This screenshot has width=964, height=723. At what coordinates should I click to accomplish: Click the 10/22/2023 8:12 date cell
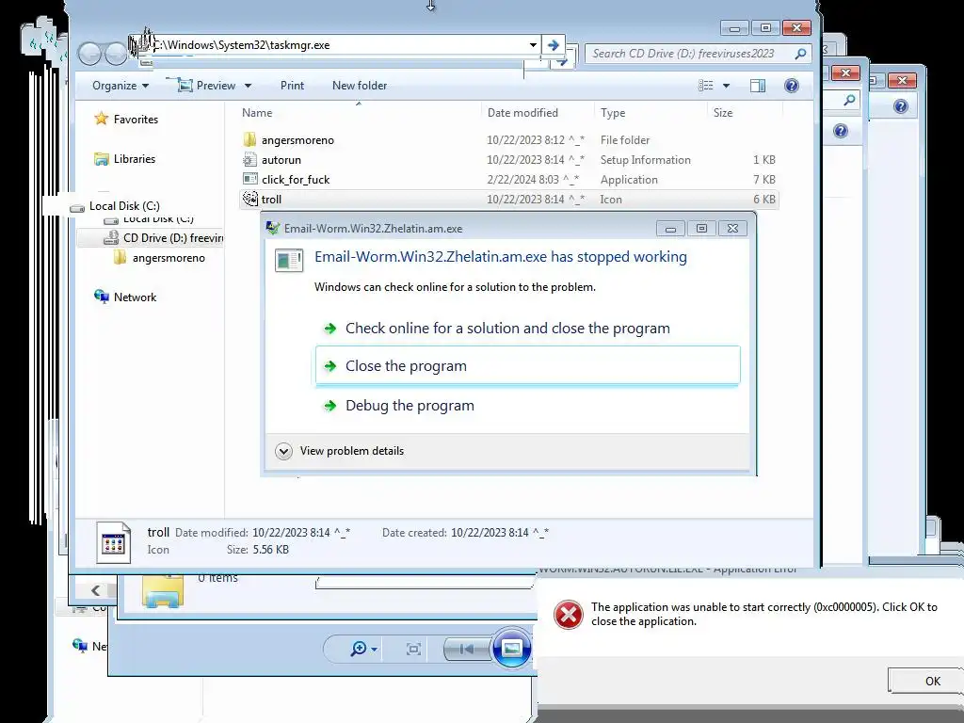tap(536, 139)
